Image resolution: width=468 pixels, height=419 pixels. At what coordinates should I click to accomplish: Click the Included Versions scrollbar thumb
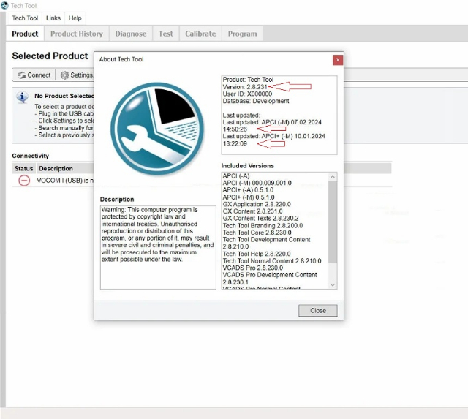[333, 222]
